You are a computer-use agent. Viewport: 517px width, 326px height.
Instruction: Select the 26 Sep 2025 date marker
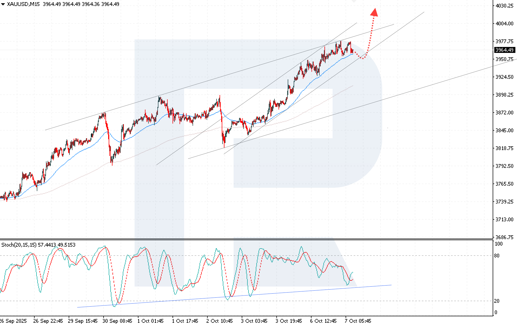(14, 321)
